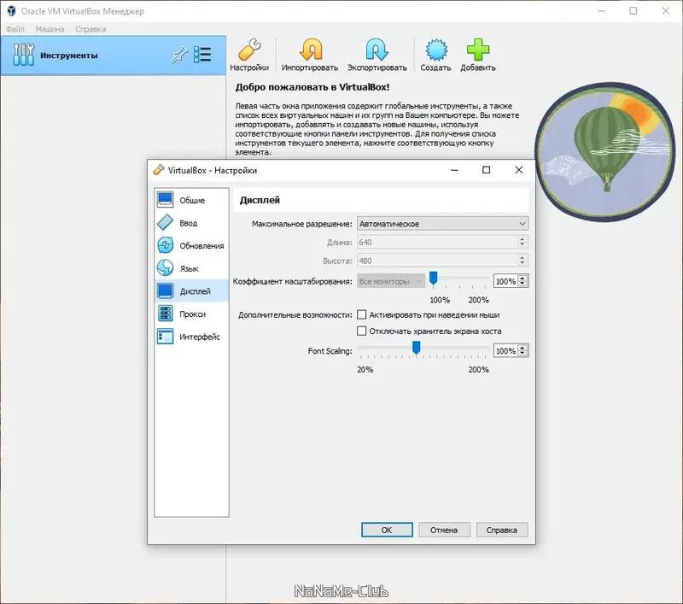Maximize the settings dialog
Image resolution: width=683 pixels, height=604 pixels.
(486, 170)
